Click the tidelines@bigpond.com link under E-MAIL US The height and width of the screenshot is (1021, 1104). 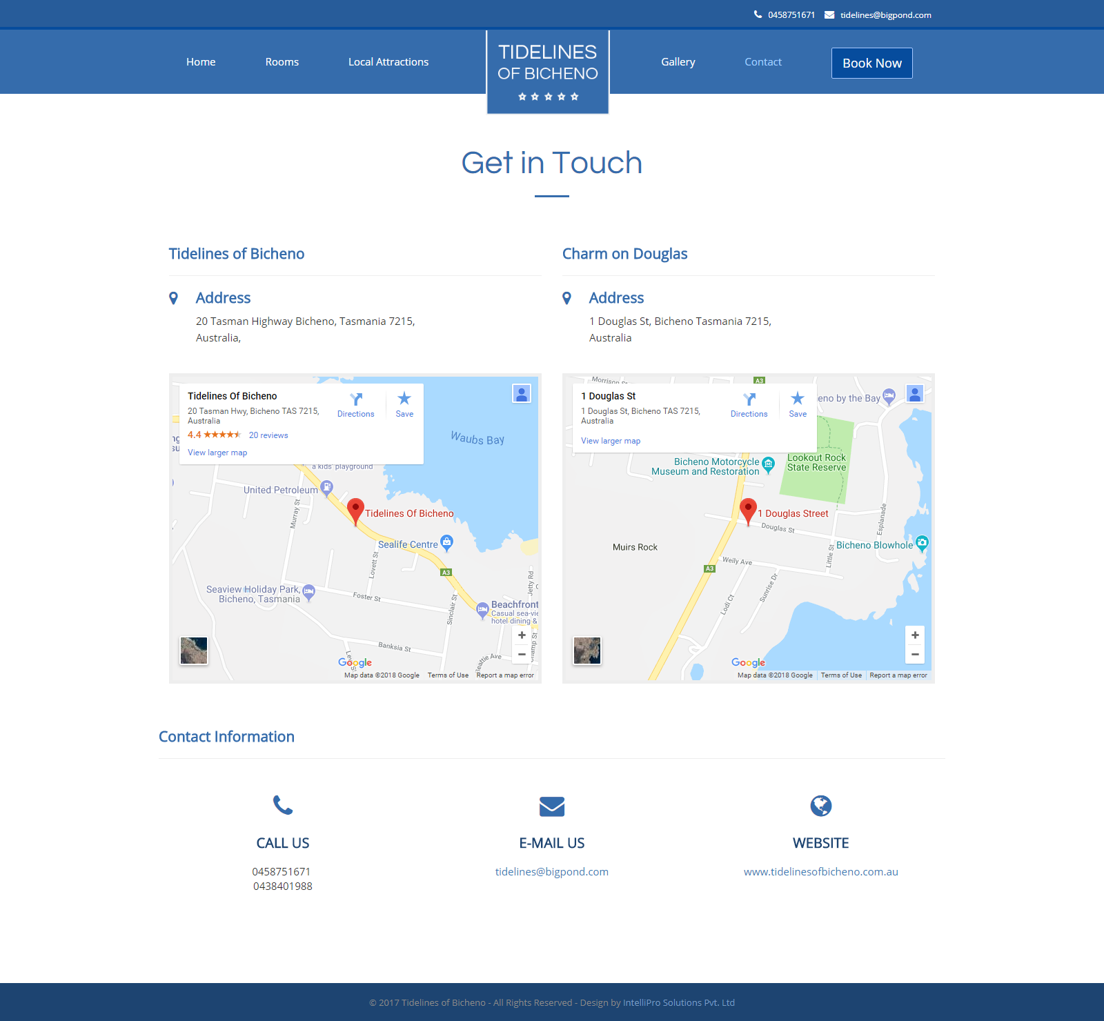(552, 872)
